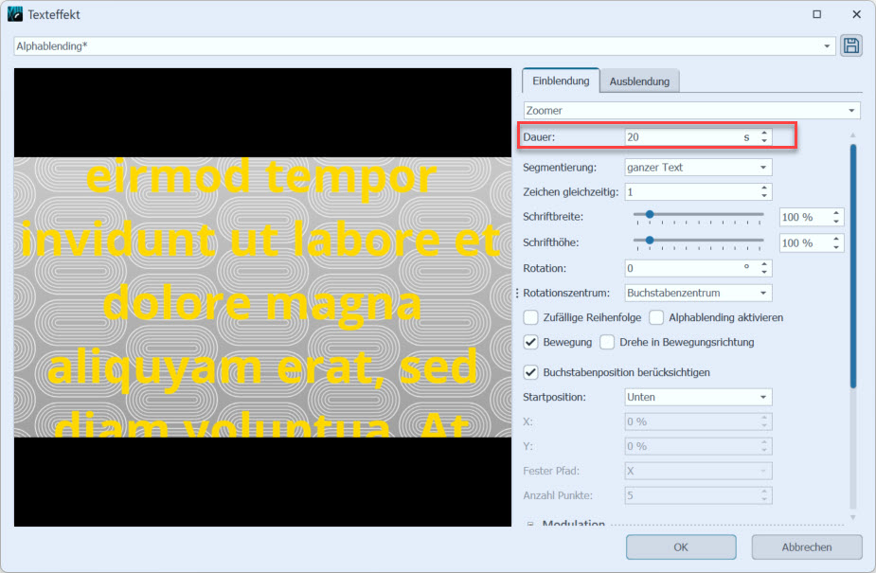Decrease Zeichen gleichzeitig with down arrow
The image size is (876, 573).
coord(764,196)
